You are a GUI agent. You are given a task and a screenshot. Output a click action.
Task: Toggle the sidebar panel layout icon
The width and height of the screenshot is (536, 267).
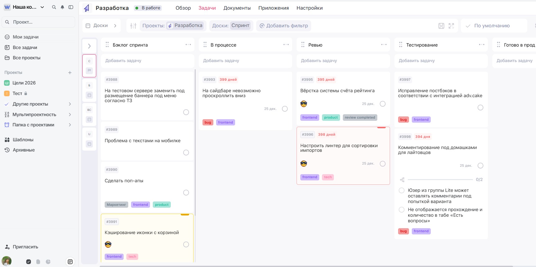71,7
